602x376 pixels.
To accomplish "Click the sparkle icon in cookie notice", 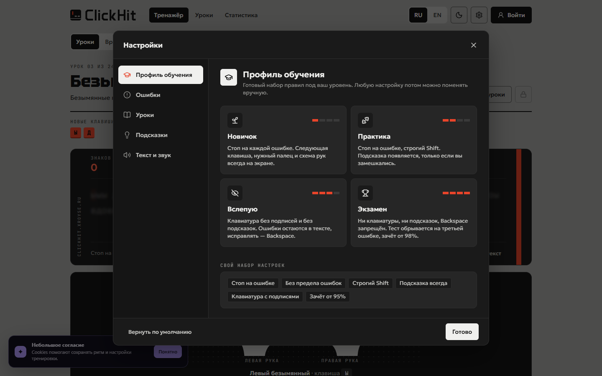I will click(20, 352).
